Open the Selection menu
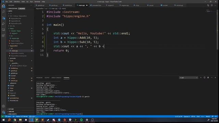This screenshot has height=123, width=219. click(x=17, y=2)
